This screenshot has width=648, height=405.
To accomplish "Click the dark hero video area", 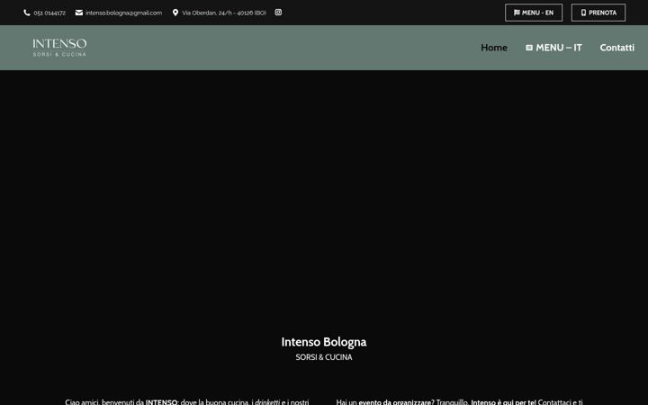I will [x=324, y=194].
